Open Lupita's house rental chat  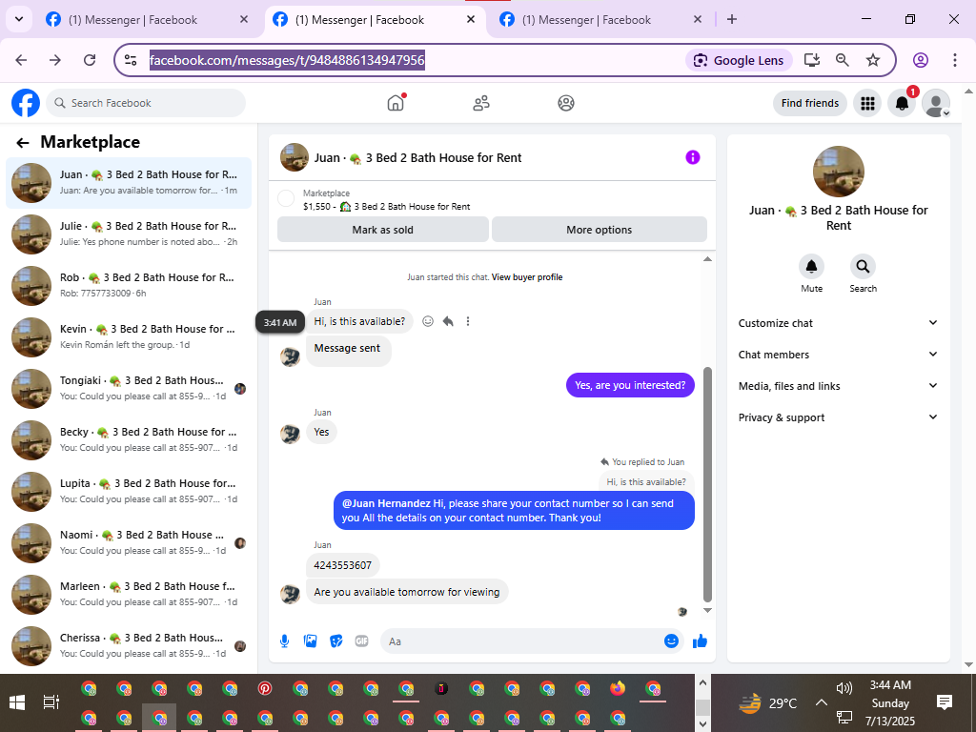tap(129, 492)
